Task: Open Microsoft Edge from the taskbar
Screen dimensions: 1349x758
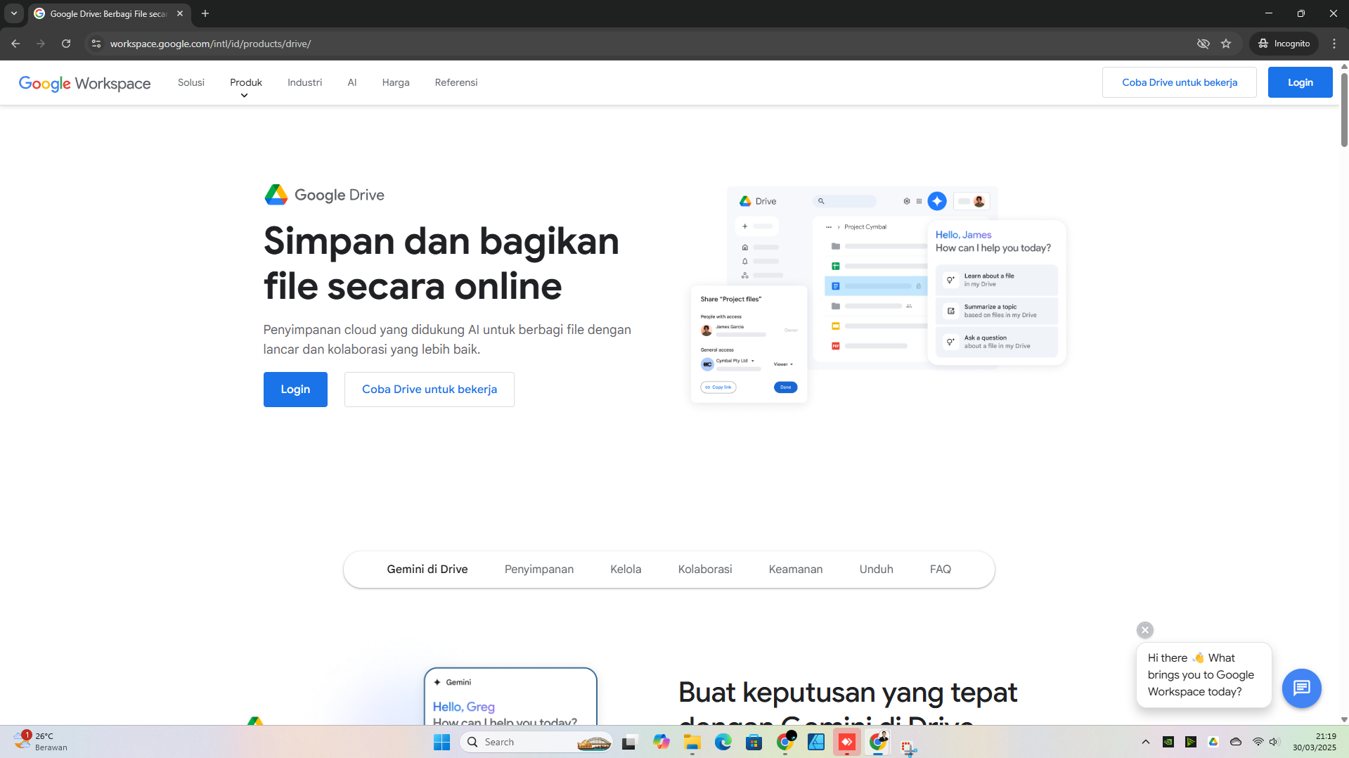Action: (x=723, y=742)
